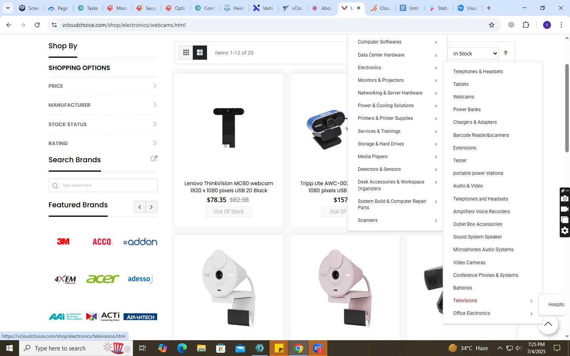This screenshot has width=570, height=356.
Task: Open Microphones Audio Systems link
Action: 483,250
